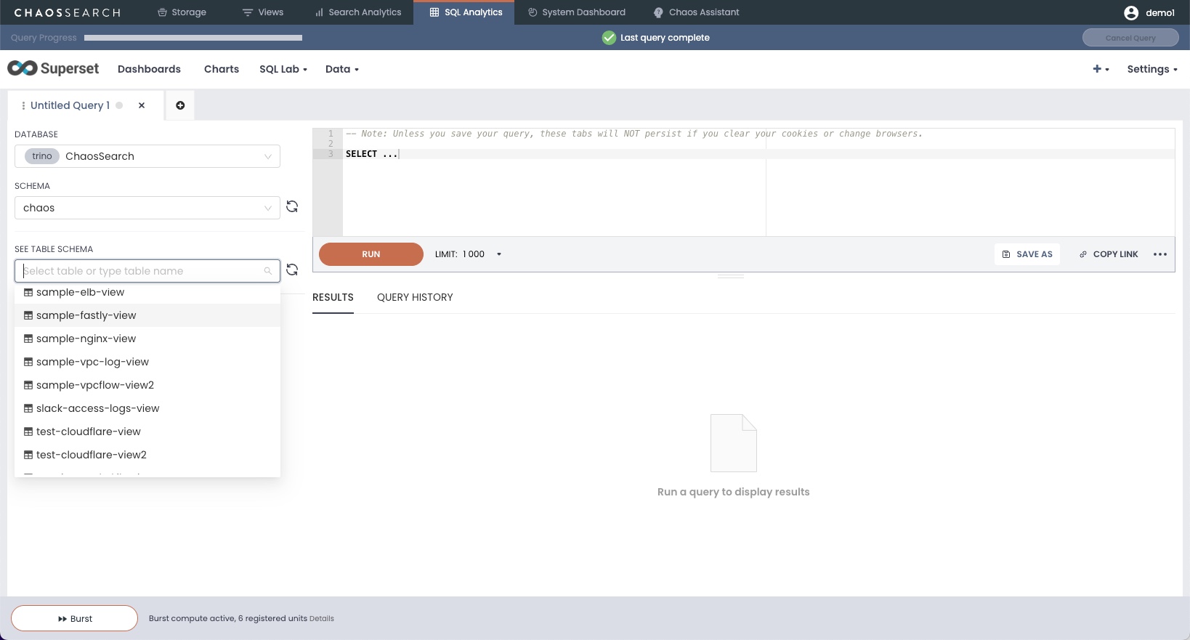Switch to the QUERY HISTORY tab
This screenshot has height=640, width=1190.
tap(415, 297)
